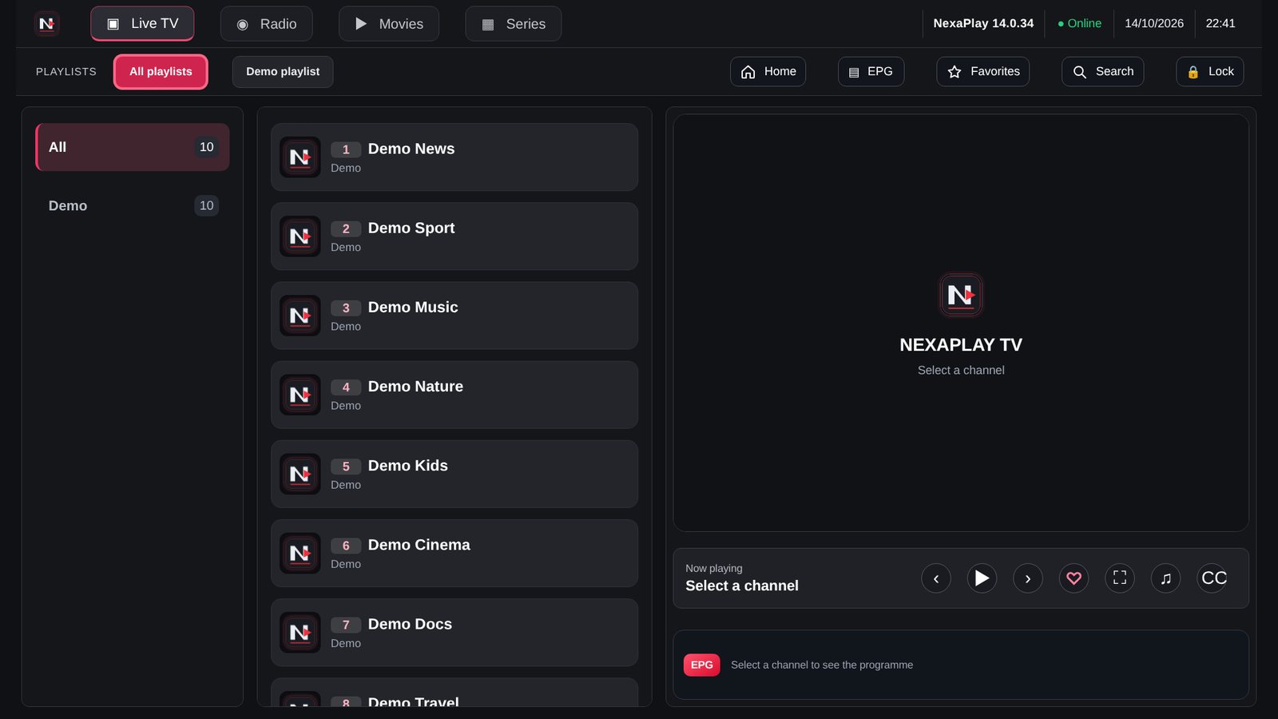Screen dimensions: 1278x719
Task: Click the Lock button
Action: click(x=1209, y=72)
